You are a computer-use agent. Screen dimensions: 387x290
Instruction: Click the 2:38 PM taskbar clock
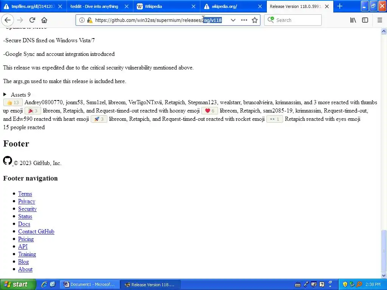coord(373,284)
